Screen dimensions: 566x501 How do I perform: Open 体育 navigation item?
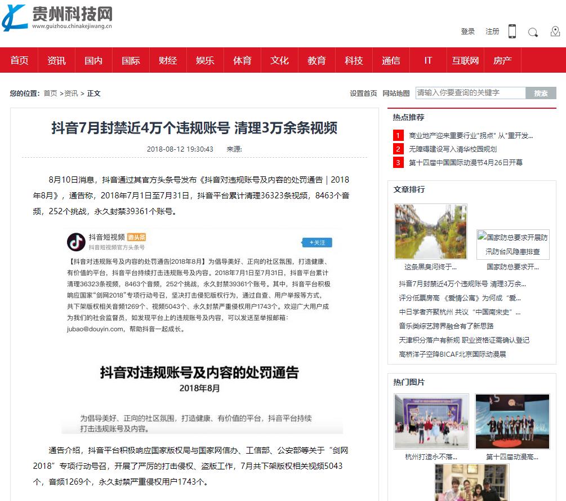(x=242, y=60)
